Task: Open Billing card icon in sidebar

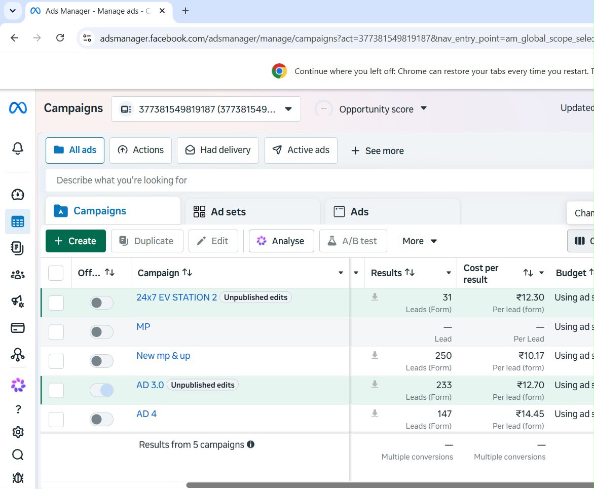Action: point(18,328)
